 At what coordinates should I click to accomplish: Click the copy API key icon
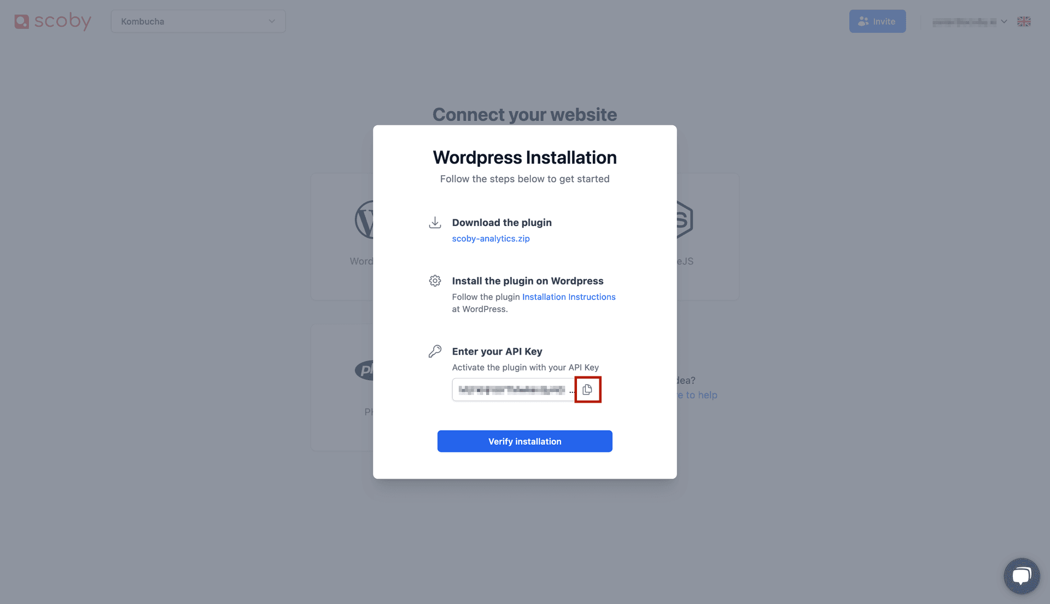point(588,390)
